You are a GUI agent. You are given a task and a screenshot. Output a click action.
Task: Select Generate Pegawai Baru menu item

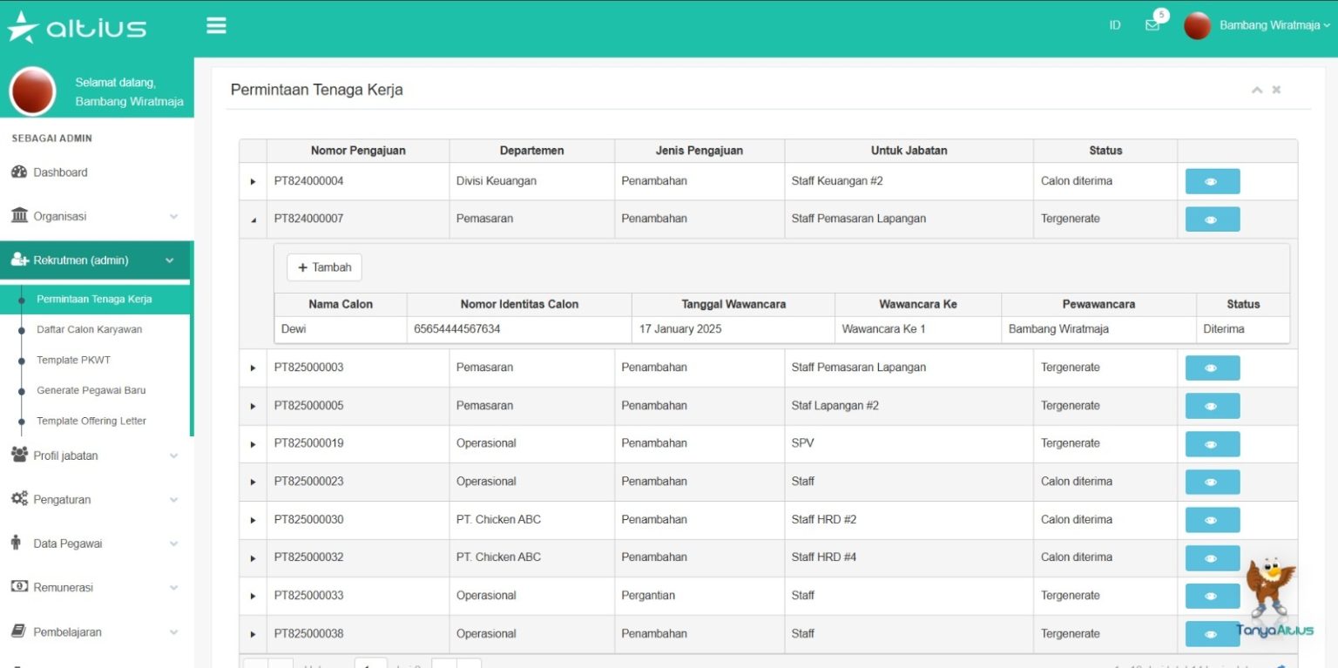click(91, 390)
